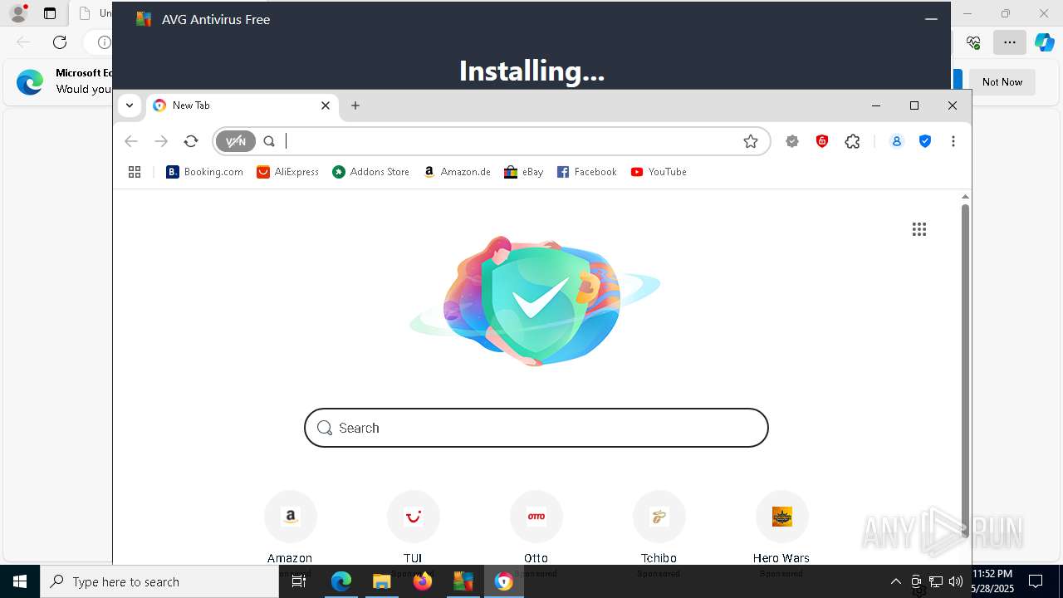Open the AliExpress bookmark

point(287,172)
